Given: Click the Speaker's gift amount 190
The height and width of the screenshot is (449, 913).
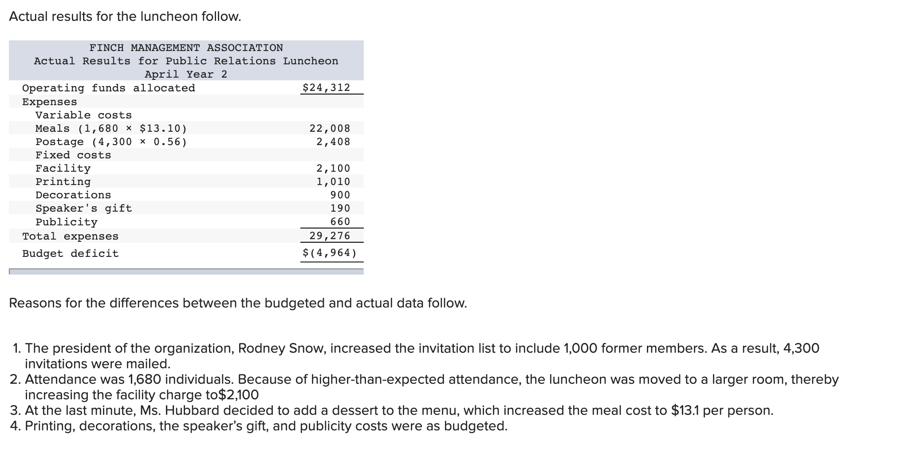Looking at the screenshot, I should tap(340, 209).
